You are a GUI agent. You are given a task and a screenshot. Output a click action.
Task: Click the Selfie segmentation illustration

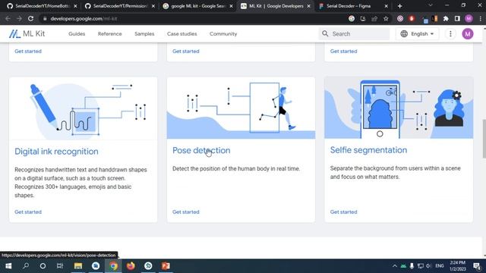[x=399, y=108]
